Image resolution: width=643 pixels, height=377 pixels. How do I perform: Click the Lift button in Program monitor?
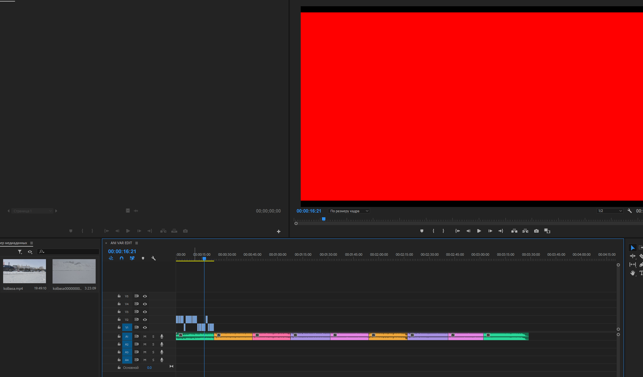[514, 231]
